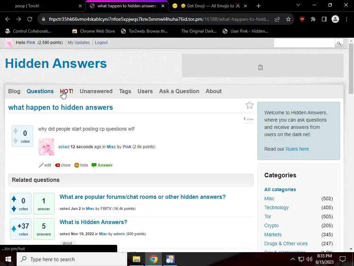The width and height of the screenshot is (354, 266).
Task: Go forward with the browser forward arrow
Action: point(19,19)
